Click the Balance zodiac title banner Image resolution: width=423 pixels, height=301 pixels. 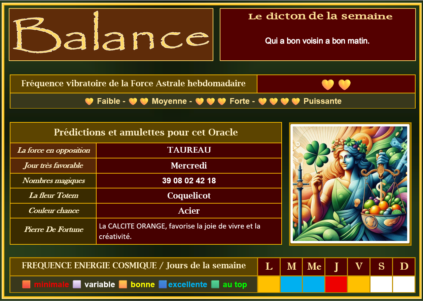(111, 34)
